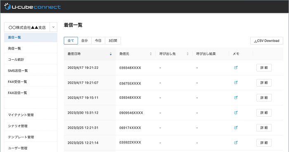Open memo icon for 2023/4/17 19:21:22 call
Screen dimensions: 289x152
click(236, 68)
